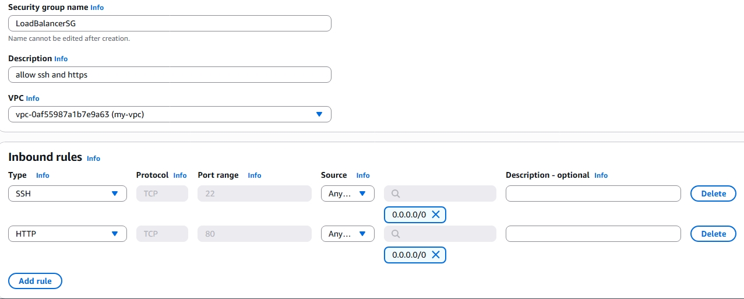This screenshot has height=299, width=744.
Task: Click SSH rule's optional description field
Action: click(x=593, y=194)
